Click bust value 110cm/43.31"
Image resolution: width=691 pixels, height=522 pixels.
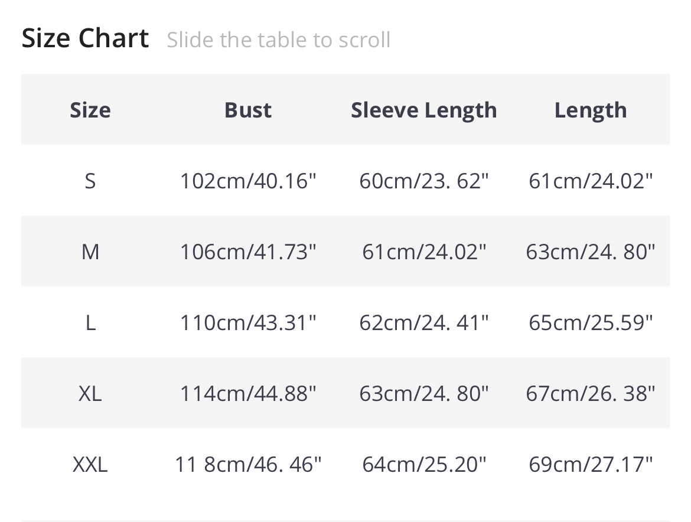[248, 323]
